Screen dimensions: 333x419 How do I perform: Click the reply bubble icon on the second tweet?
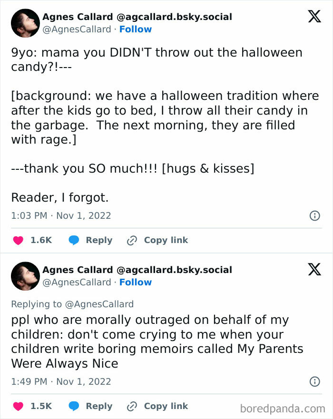tap(74, 406)
